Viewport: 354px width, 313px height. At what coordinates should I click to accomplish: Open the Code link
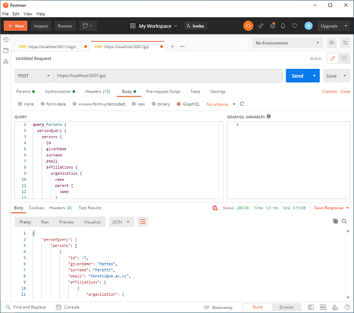[345, 91]
